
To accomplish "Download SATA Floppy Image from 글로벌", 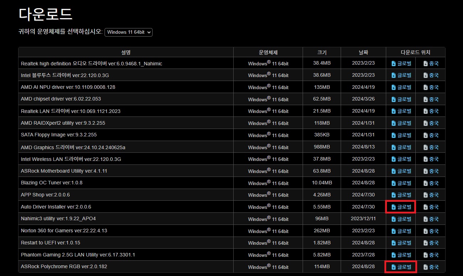I will click(x=401, y=135).
